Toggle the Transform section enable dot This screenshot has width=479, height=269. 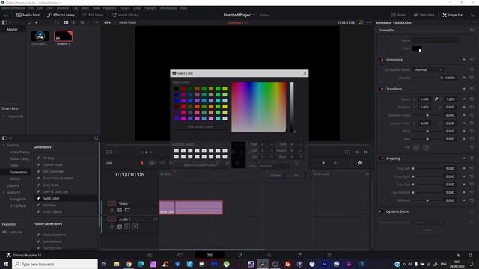point(382,89)
